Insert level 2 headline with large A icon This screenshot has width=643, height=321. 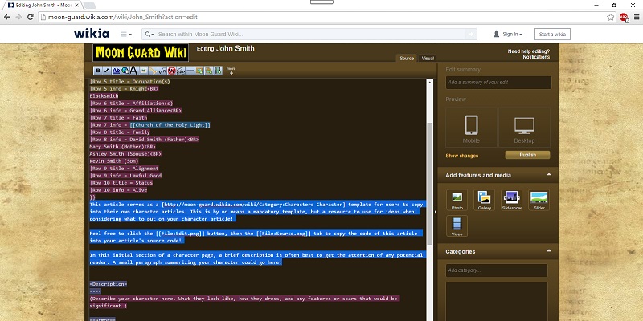tap(133, 71)
